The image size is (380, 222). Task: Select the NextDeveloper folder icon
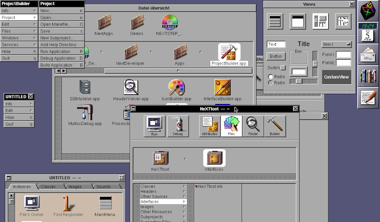[x=130, y=52]
